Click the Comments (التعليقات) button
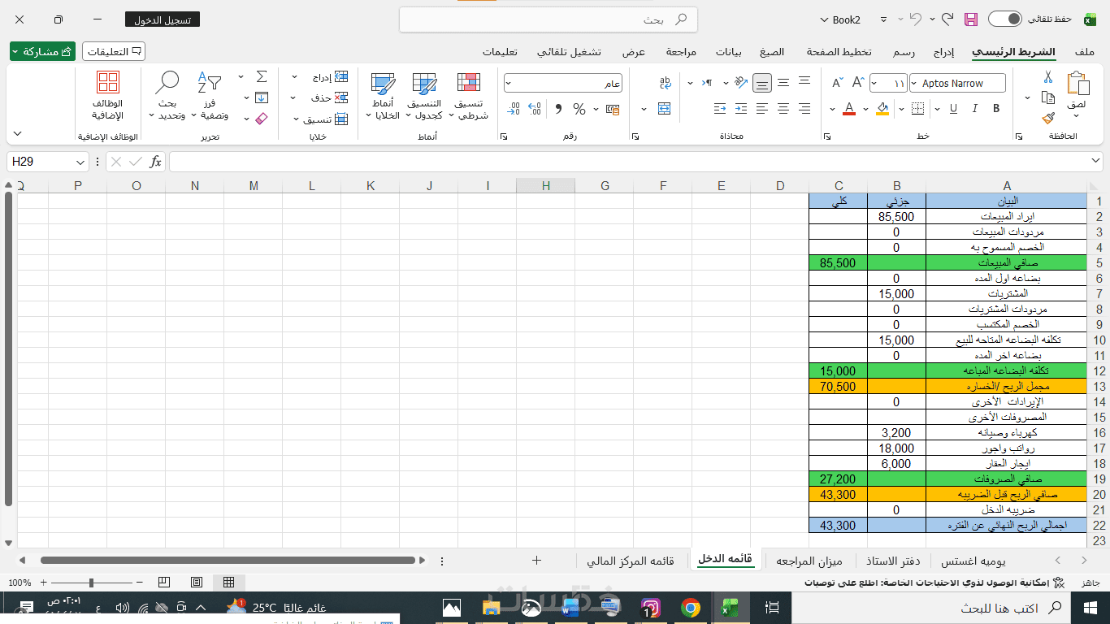The height and width of the screenshot is (624, 1110). (x=114, y=52)
